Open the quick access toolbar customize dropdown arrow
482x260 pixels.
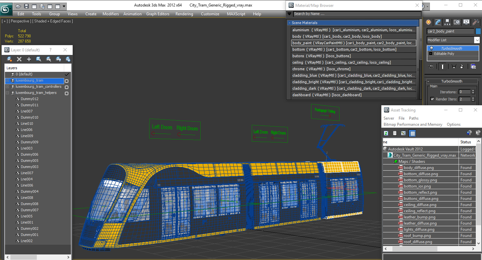[64, 6]
